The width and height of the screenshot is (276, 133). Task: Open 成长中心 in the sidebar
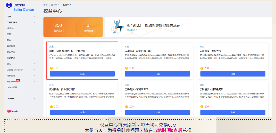coord(11,52)
